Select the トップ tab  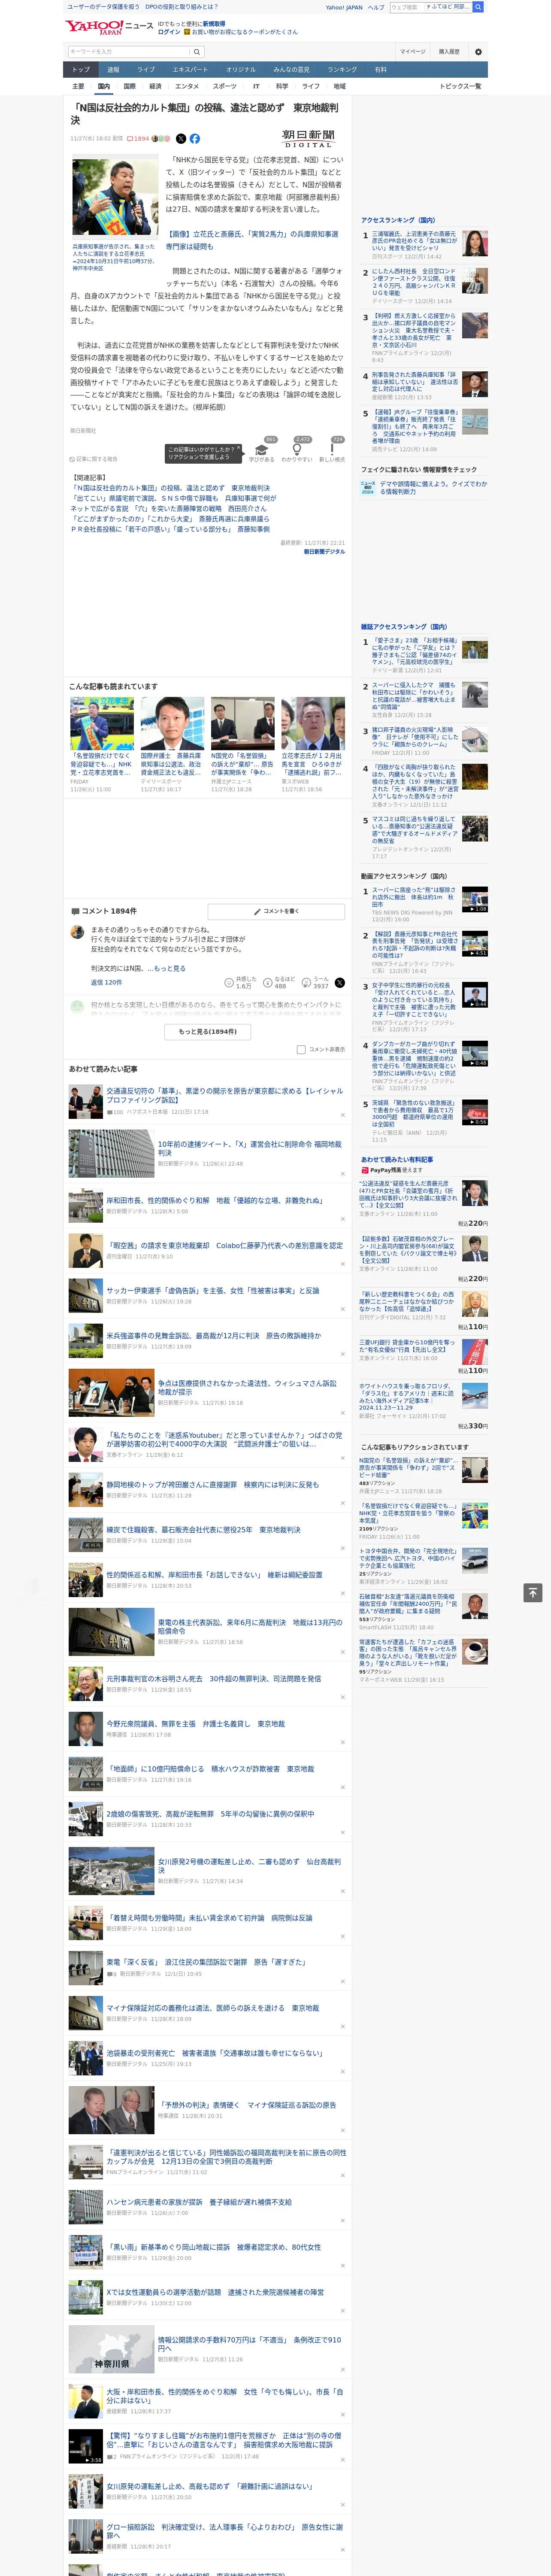click(x=81, y=69)
